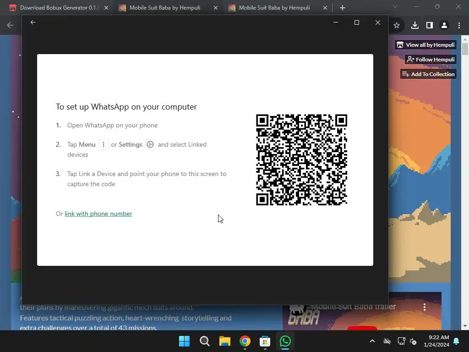Click the link with phone number link

pyautogui.click(x=98, y=214)
